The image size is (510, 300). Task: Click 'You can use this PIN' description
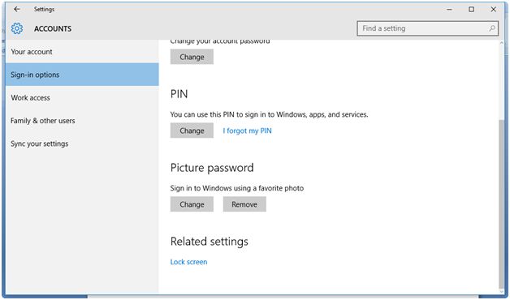(270, 114)
